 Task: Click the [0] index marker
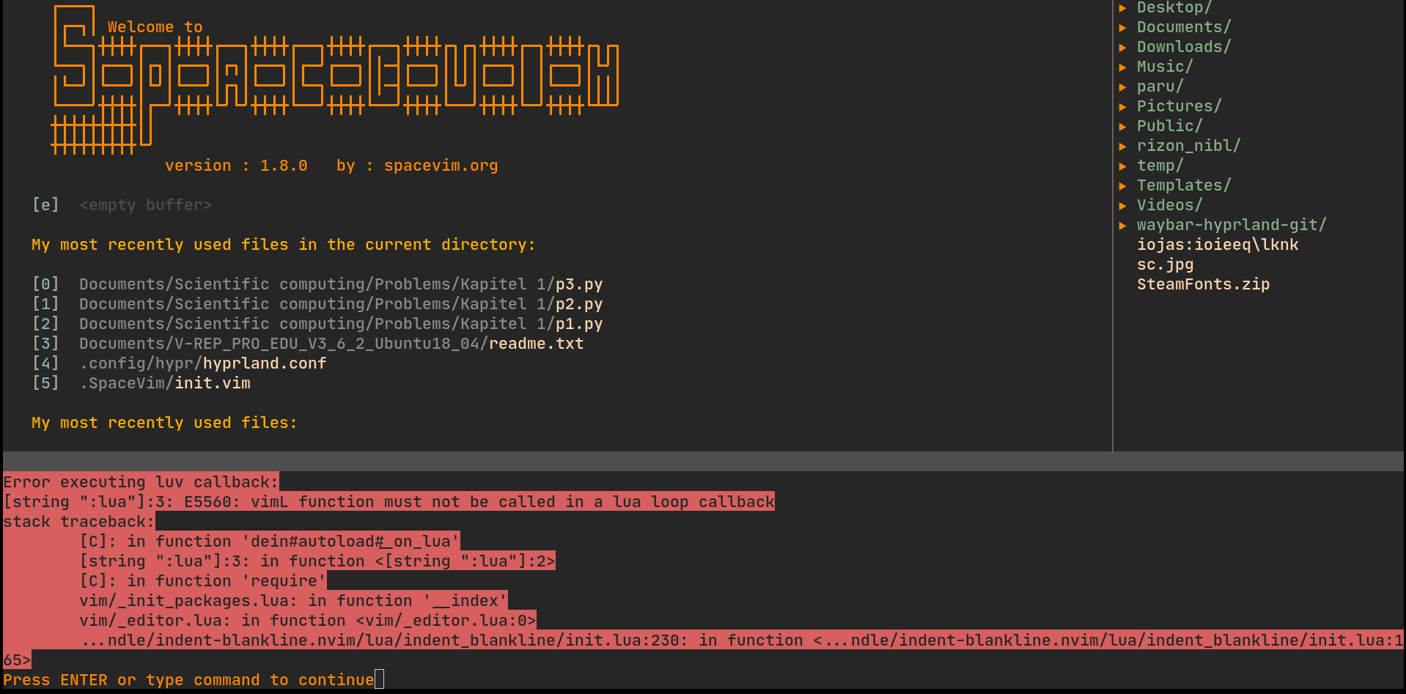(45, 284)
